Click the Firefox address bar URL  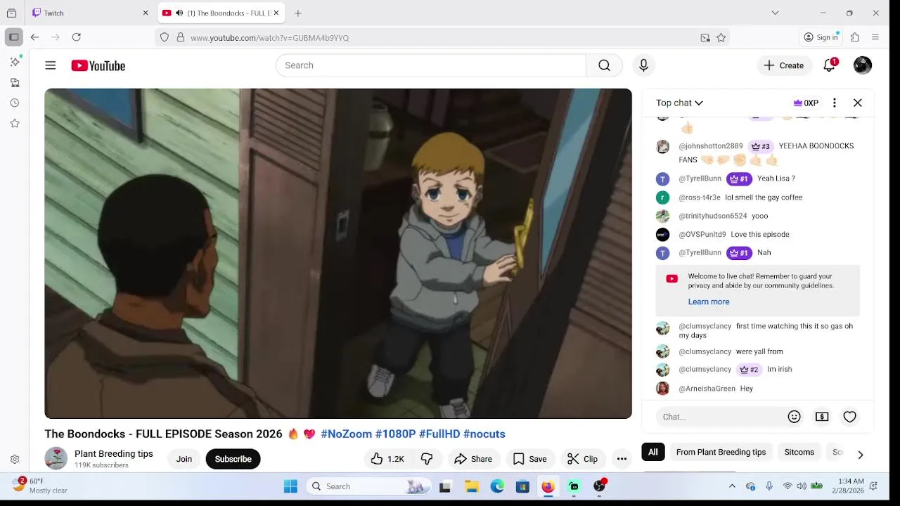click(269, 38)
